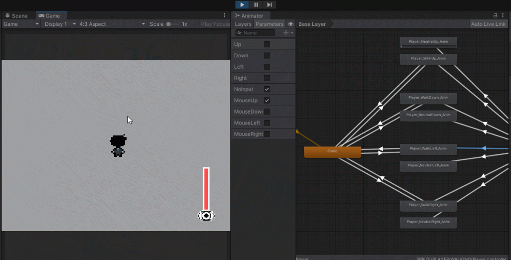This screenshot has height=260, width=511.
Task: Toggle the Left parameter checkbox
Action: (267, 67)
